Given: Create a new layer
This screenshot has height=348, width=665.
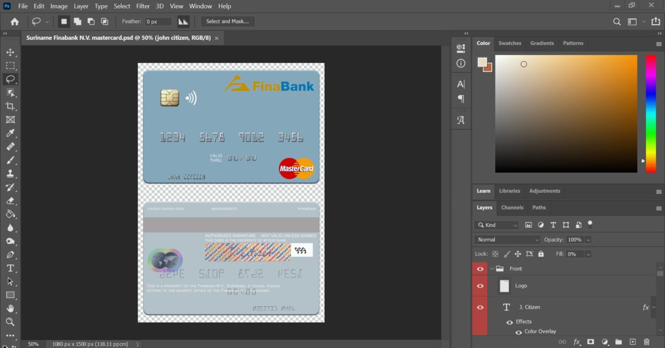Looking at the screenshot, I should (632, 341).
